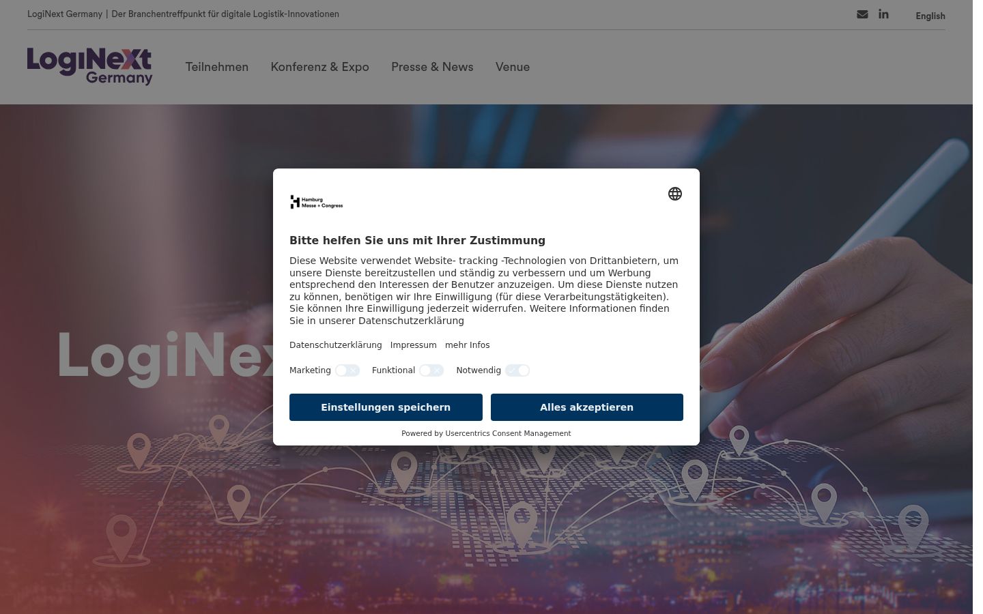Enable the Marketing consent toggle
The image size is (983, 614).
coord(347,370)
